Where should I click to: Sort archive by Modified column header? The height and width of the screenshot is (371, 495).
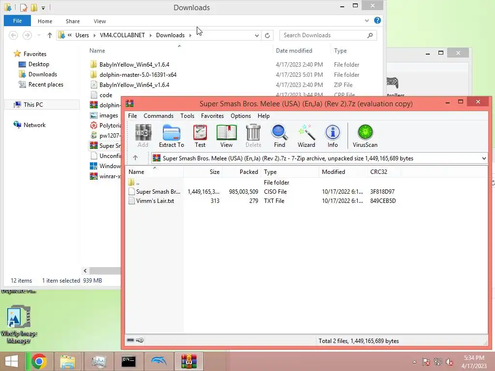point(343,171)
